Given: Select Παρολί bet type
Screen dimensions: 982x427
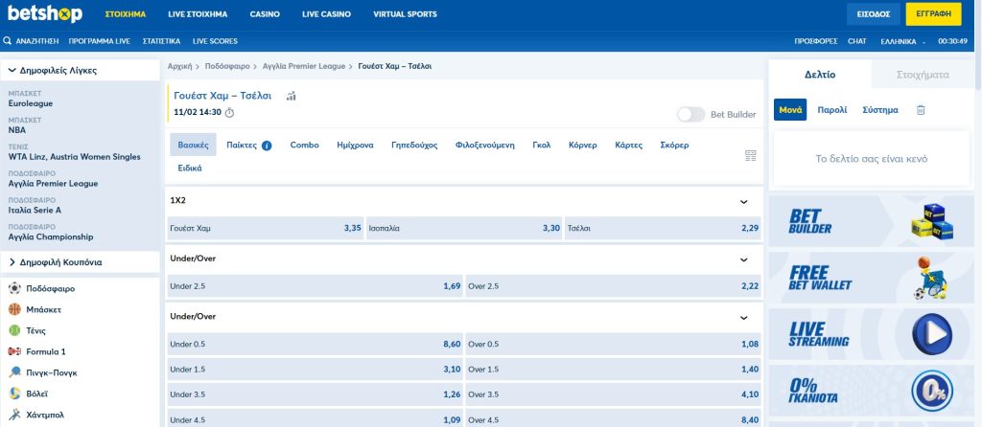Looking at the screenshot, I should [832, 110].
